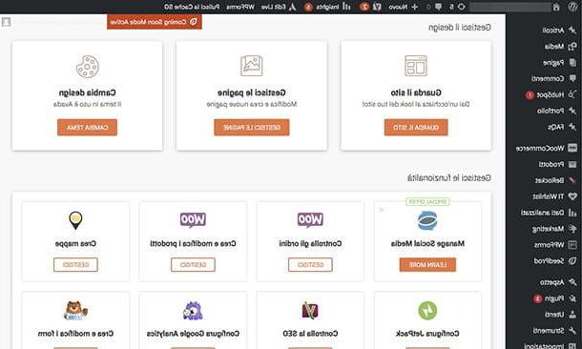The width and height of the screenshot is (582, 349).
Task: Click the Yoast icon on Controlla la SEO card
Action: [x=310, y=311]
